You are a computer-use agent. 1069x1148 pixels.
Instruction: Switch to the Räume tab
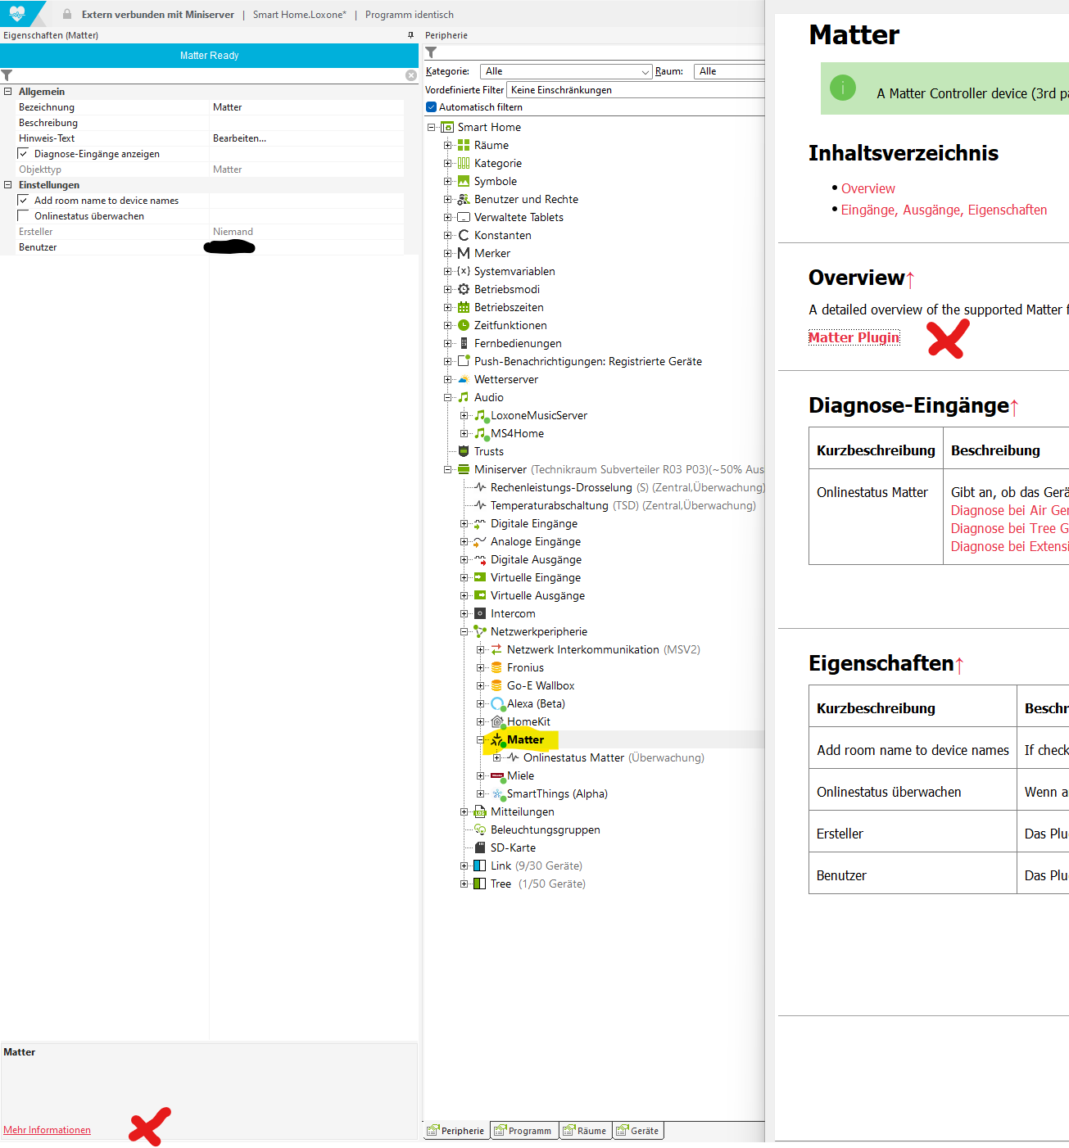tap(585, 1131)
